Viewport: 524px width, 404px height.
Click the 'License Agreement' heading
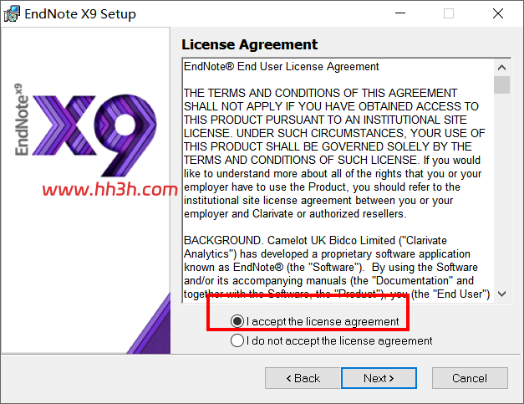(x=250, y=44)
